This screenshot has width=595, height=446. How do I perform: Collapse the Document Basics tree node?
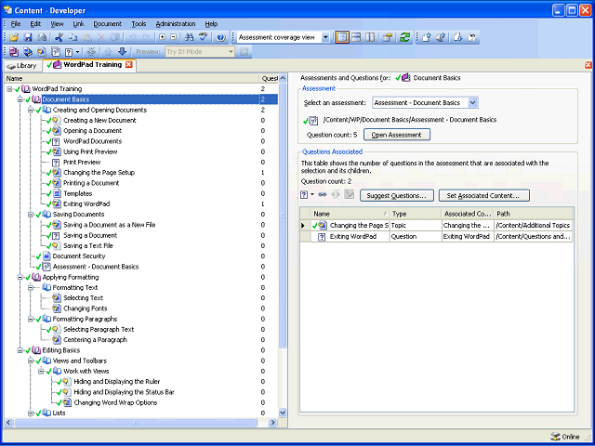click(20, 99)
